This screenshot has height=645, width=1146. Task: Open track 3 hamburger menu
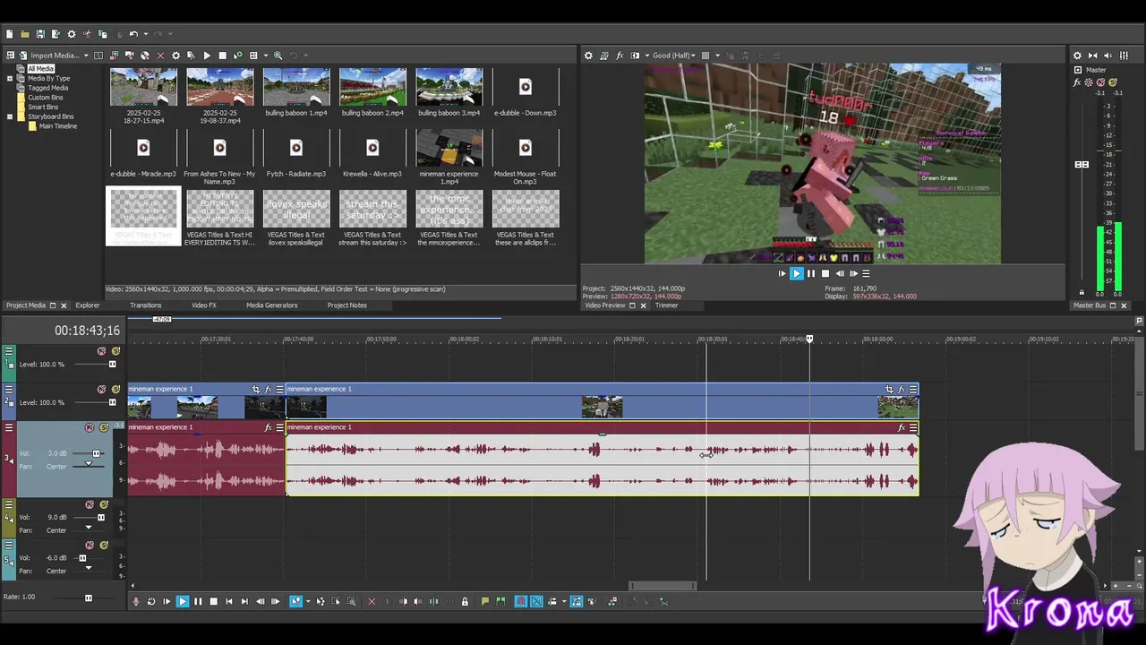click(x=9, y=427)
